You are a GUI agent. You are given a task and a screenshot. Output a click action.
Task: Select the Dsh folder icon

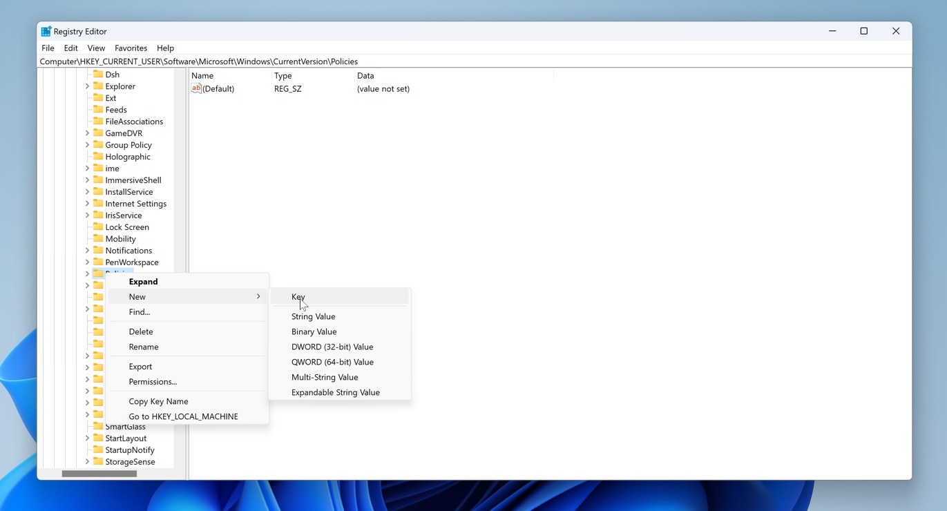click(98, 74)
